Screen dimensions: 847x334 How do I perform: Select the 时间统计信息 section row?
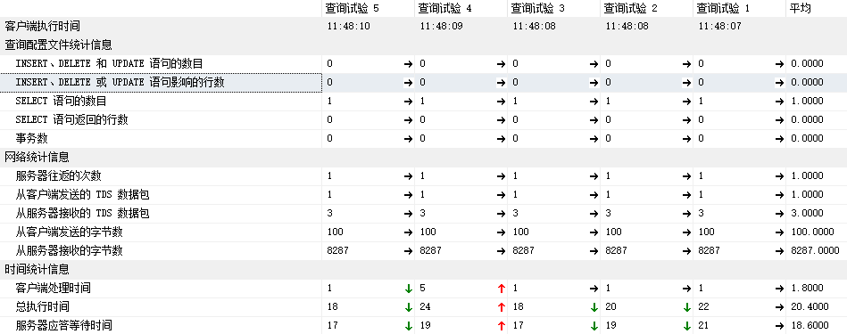[x=423, y=269]
